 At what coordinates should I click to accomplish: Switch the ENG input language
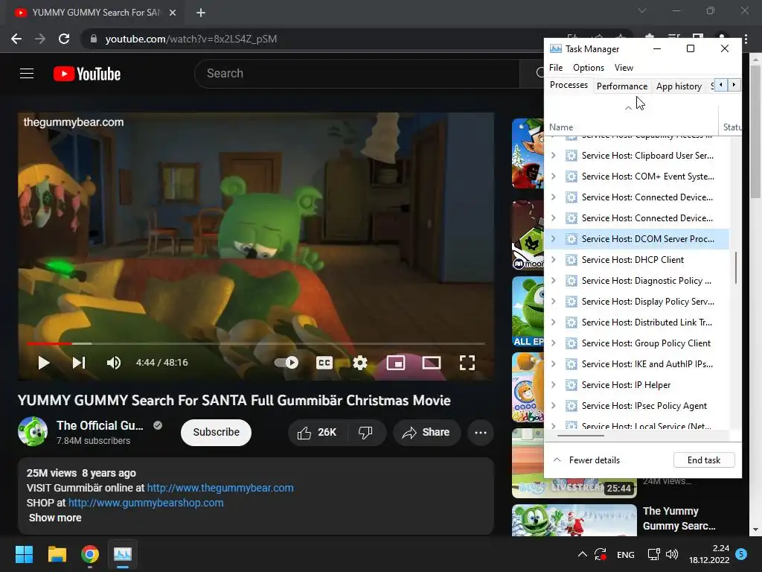[x=625, y=554]
